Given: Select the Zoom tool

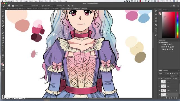Looking at the screenshot, I should (x=3, y=57).
